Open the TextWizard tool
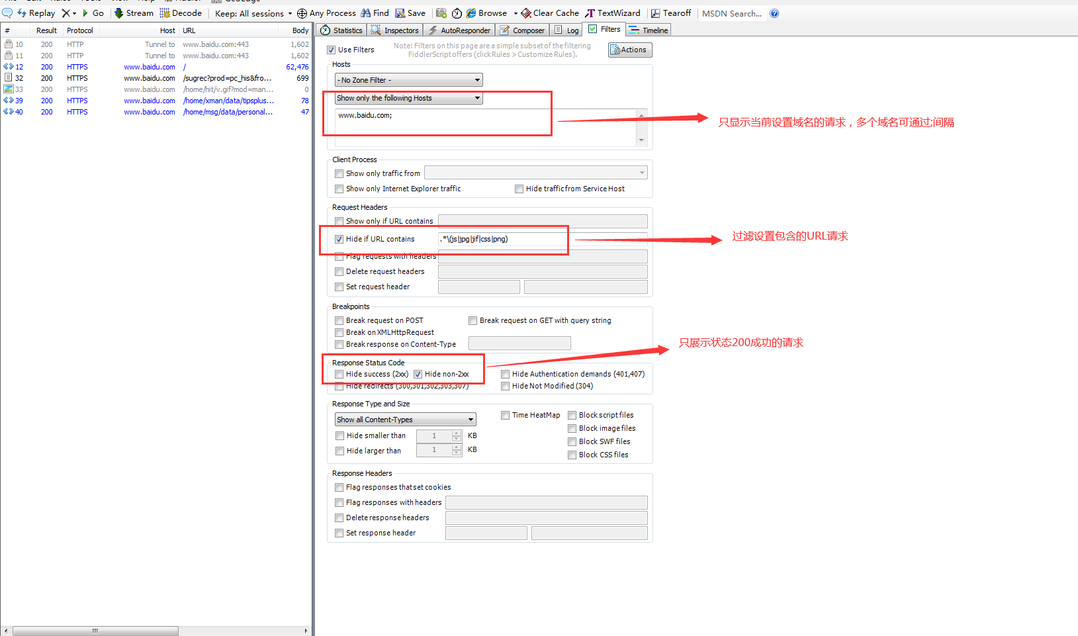The width and height of the screenshot is (1078, 636). [613, 13]
